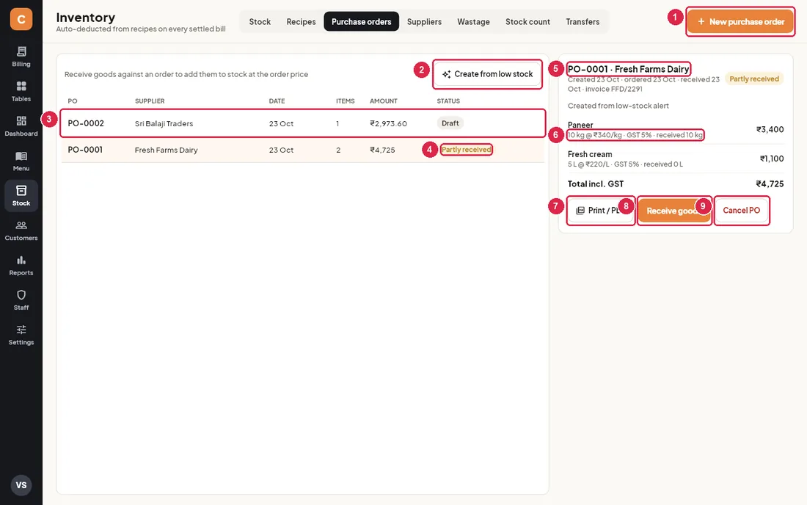Screen dimensions: 807x505
Task: Click Sri Balaji Traders supplier name
Action: 164,123
